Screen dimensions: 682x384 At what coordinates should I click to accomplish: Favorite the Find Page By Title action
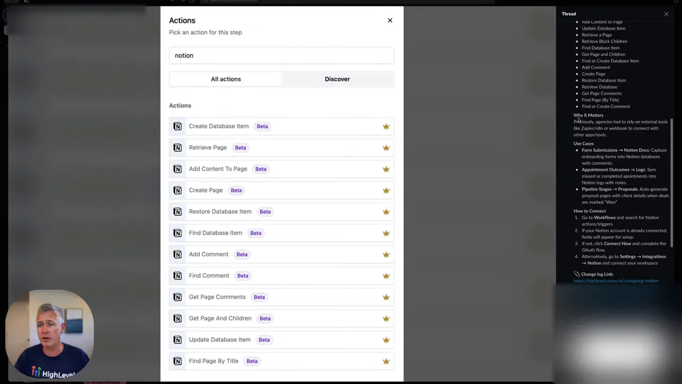click(x=386, y=361)
